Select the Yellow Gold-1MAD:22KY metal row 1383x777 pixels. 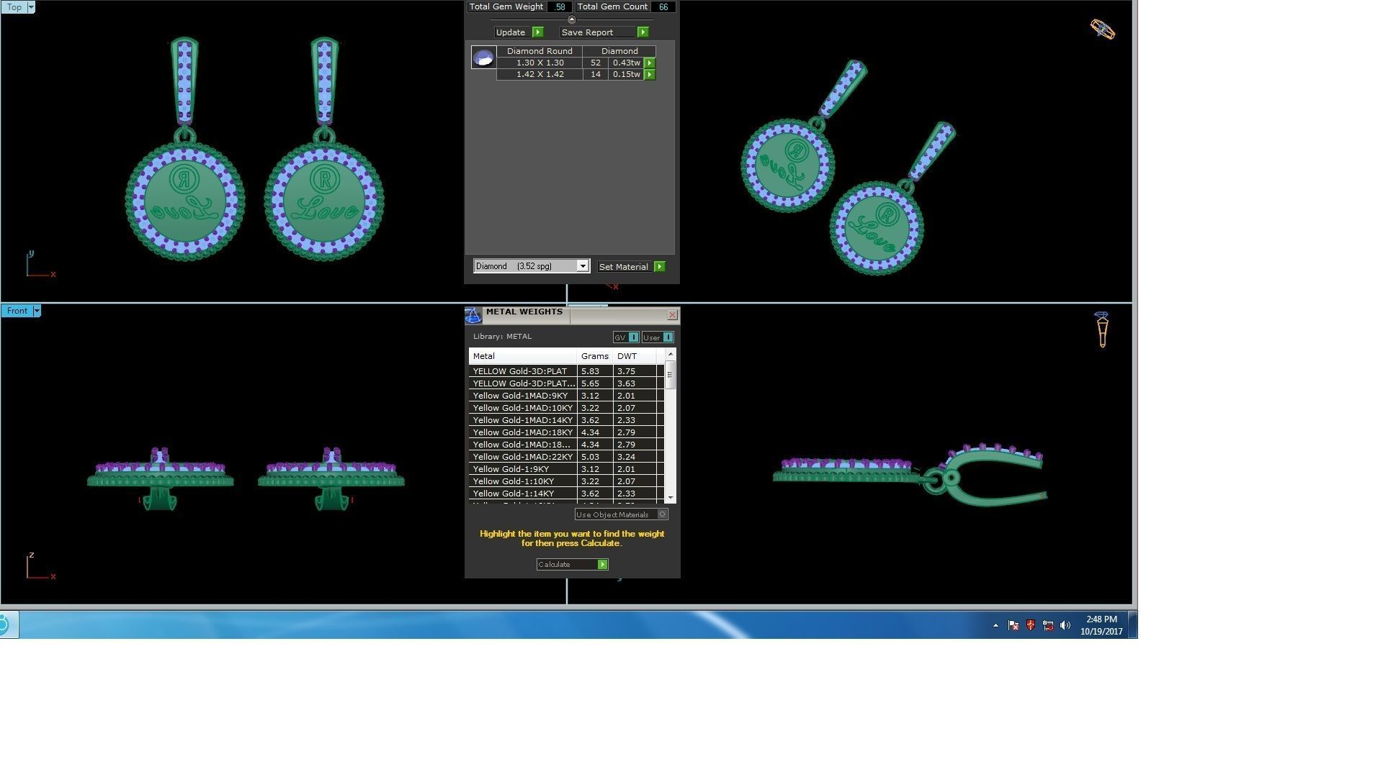(x=523, y=457)
